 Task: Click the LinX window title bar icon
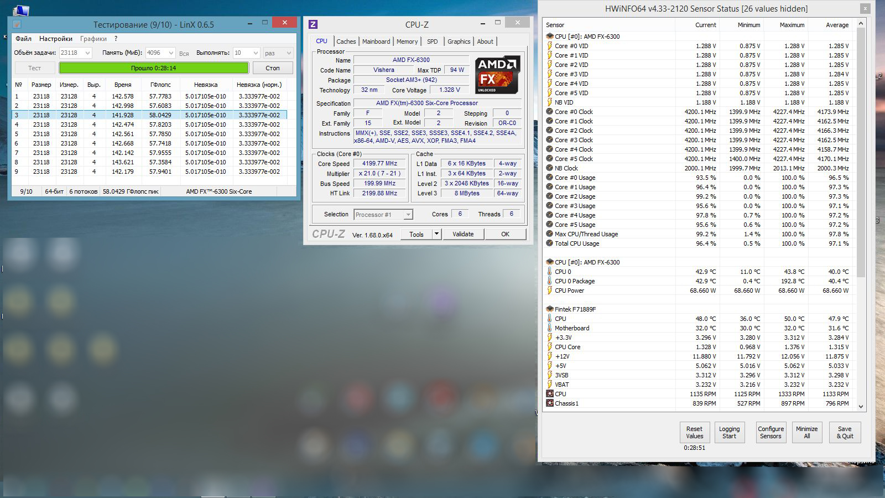point(17,24)
